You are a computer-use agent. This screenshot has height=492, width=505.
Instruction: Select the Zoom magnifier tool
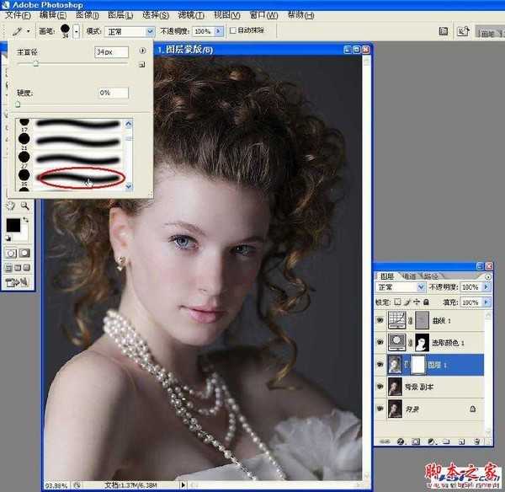click(25, 206)
